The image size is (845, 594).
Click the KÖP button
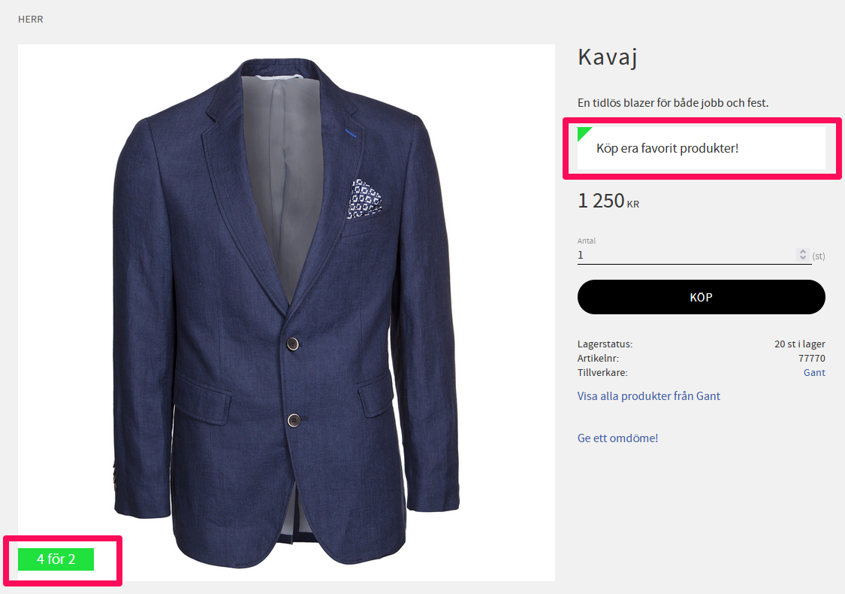[x=701, y=297]
